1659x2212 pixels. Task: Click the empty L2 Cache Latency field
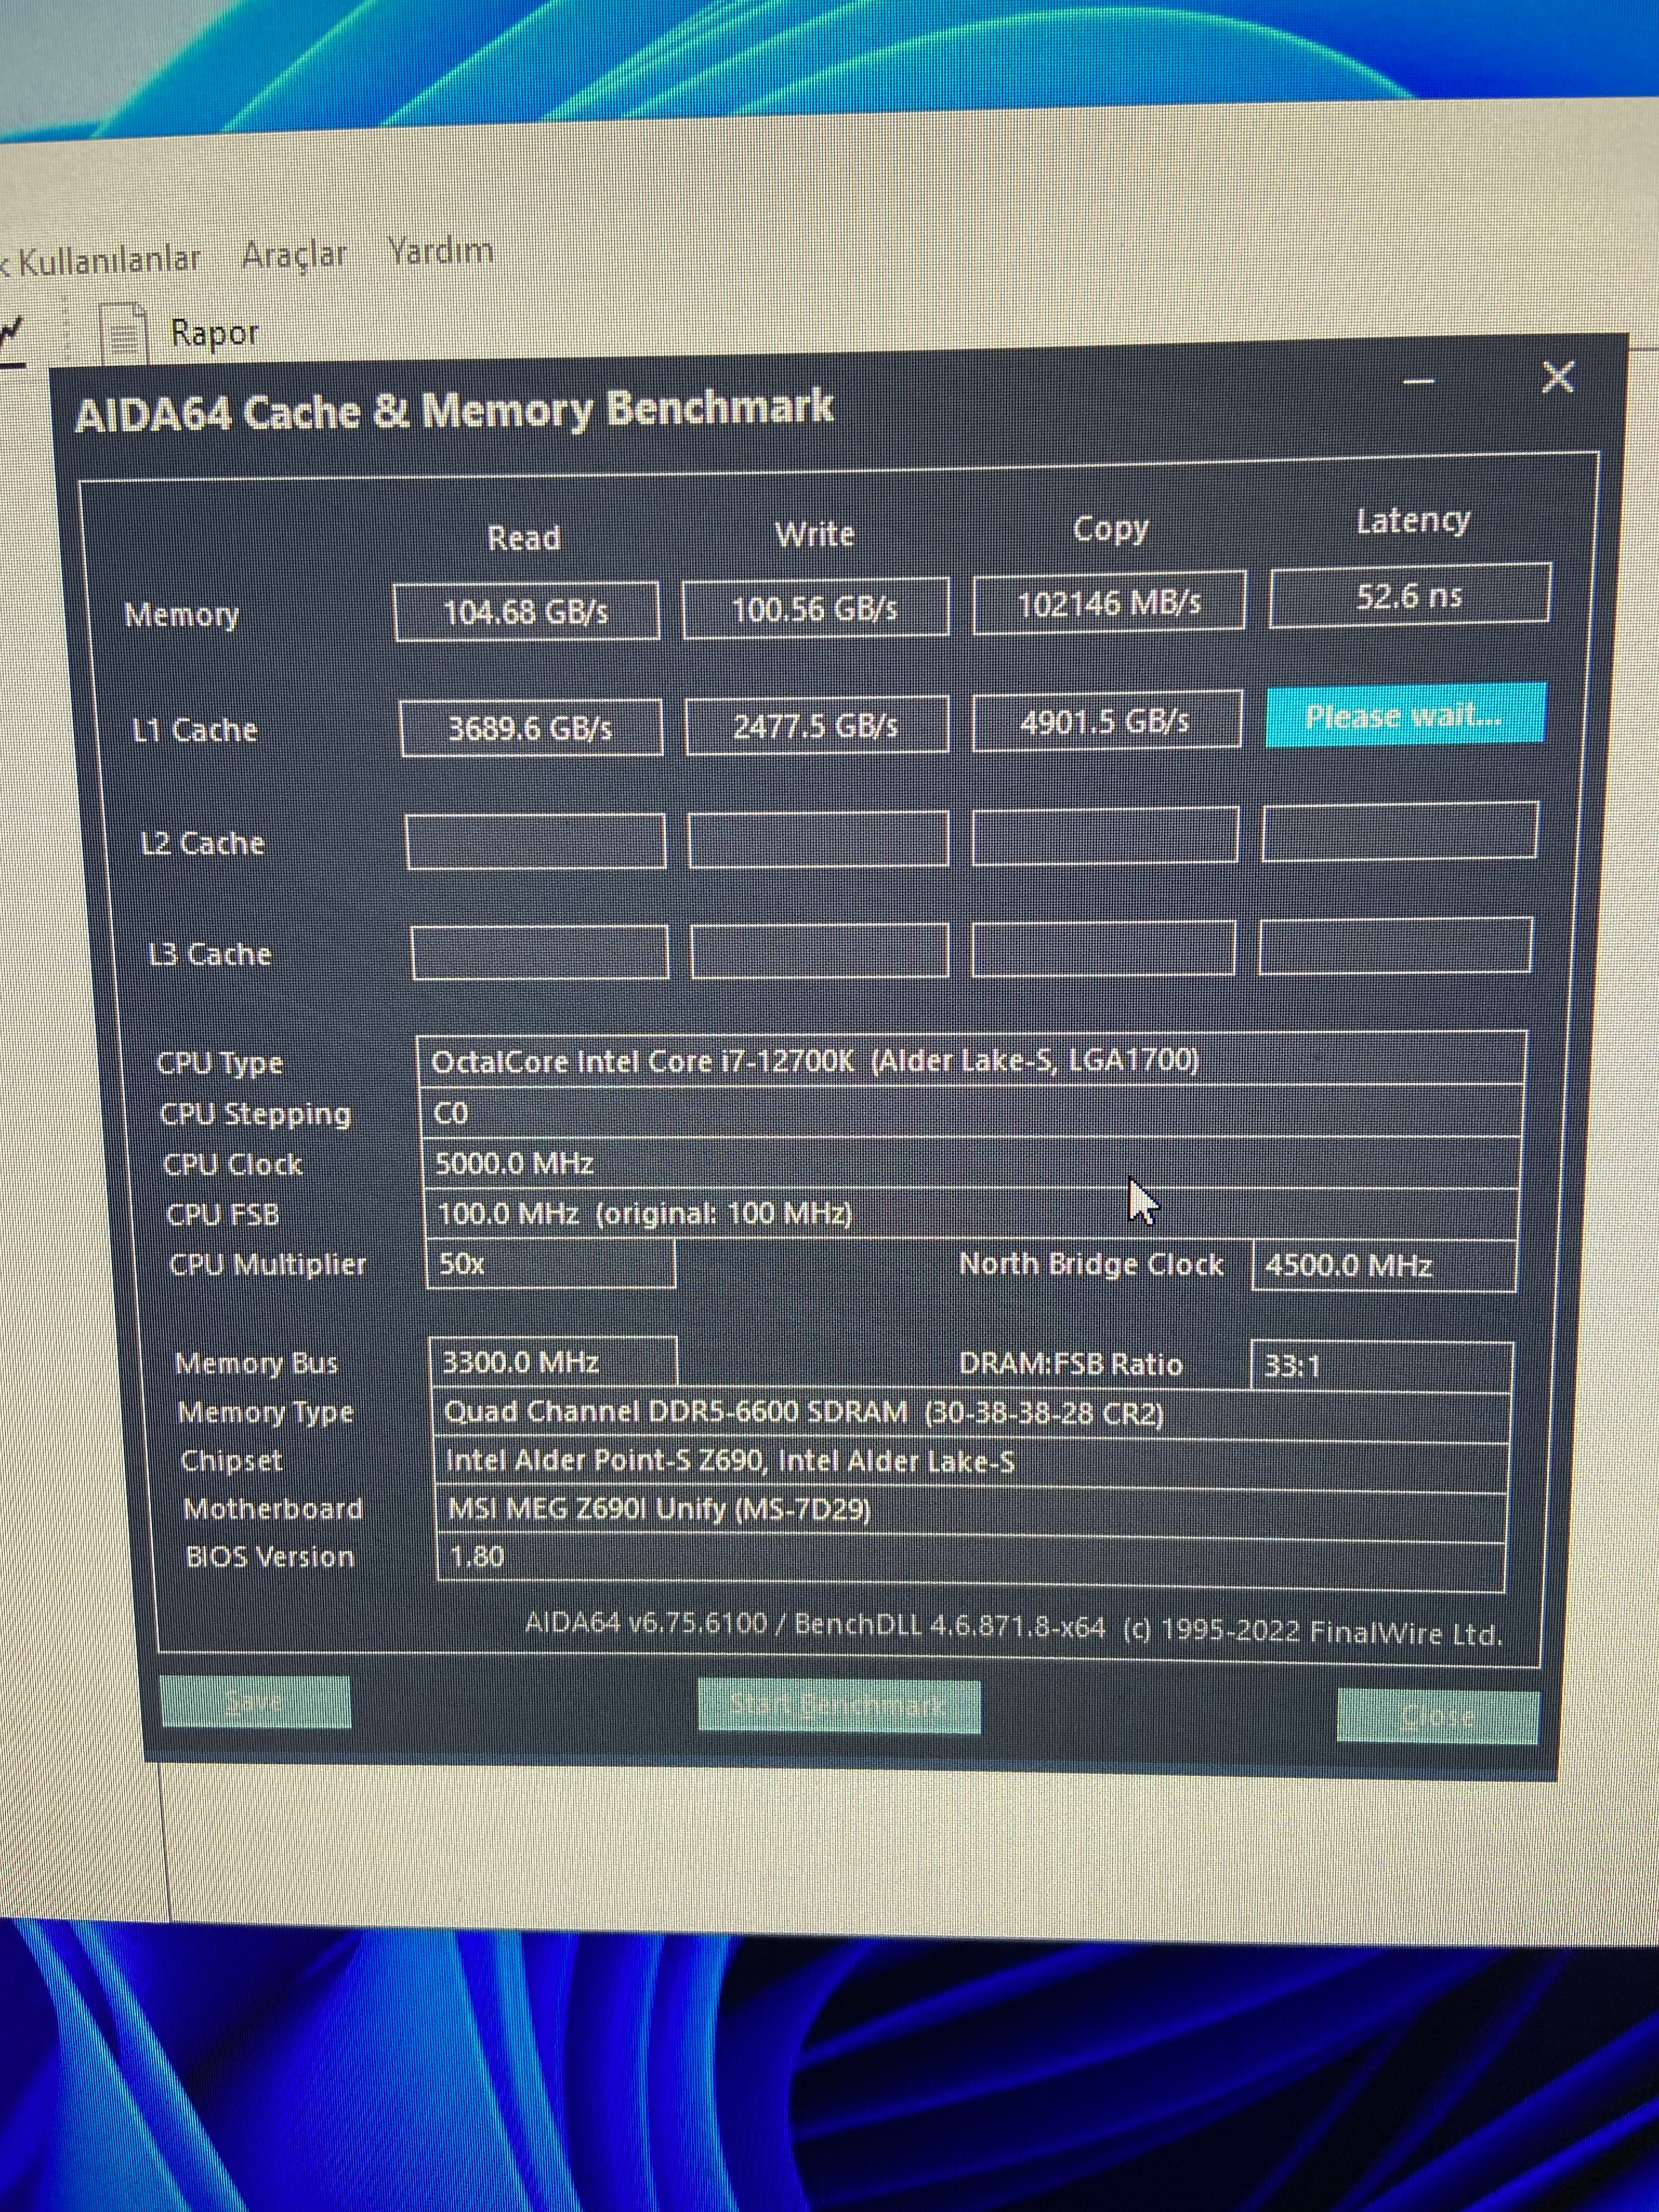click(1399, 831)
